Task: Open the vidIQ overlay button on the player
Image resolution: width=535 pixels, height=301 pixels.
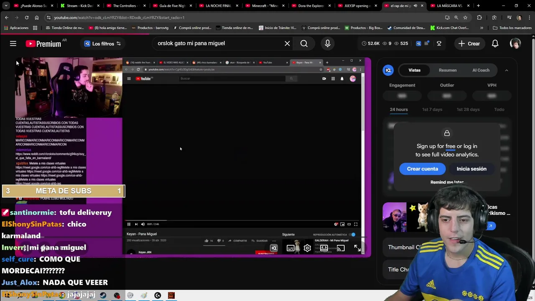Action: (274, 248)
